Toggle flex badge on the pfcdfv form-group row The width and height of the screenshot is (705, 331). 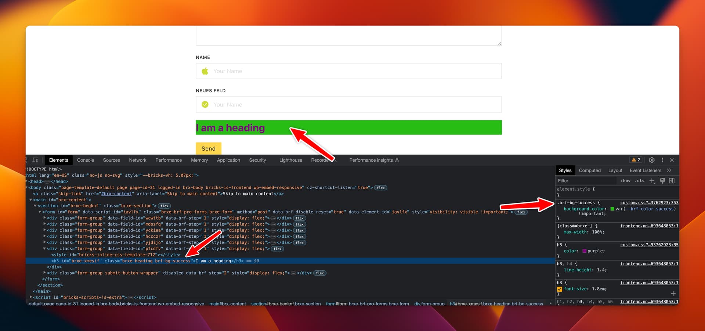(x=278, y=249)
